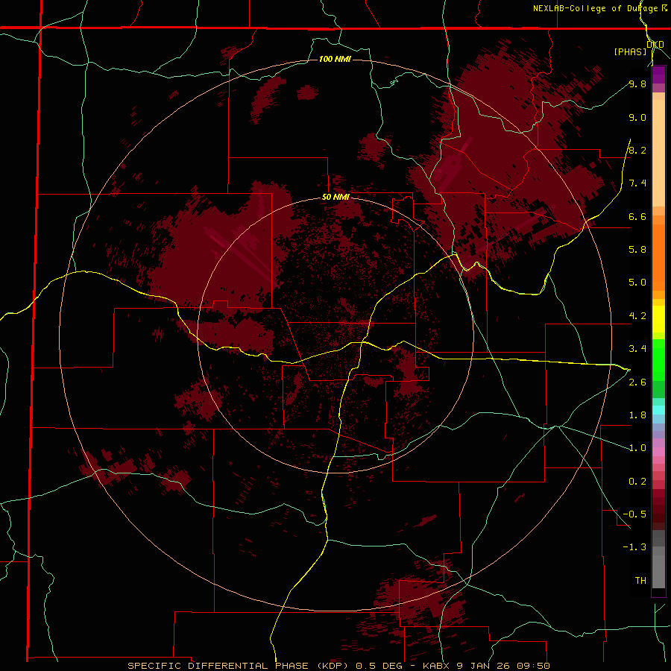Pick the orange segment of the color bar
This screenshot has width=671, height=671.
[x=658, y=256]
